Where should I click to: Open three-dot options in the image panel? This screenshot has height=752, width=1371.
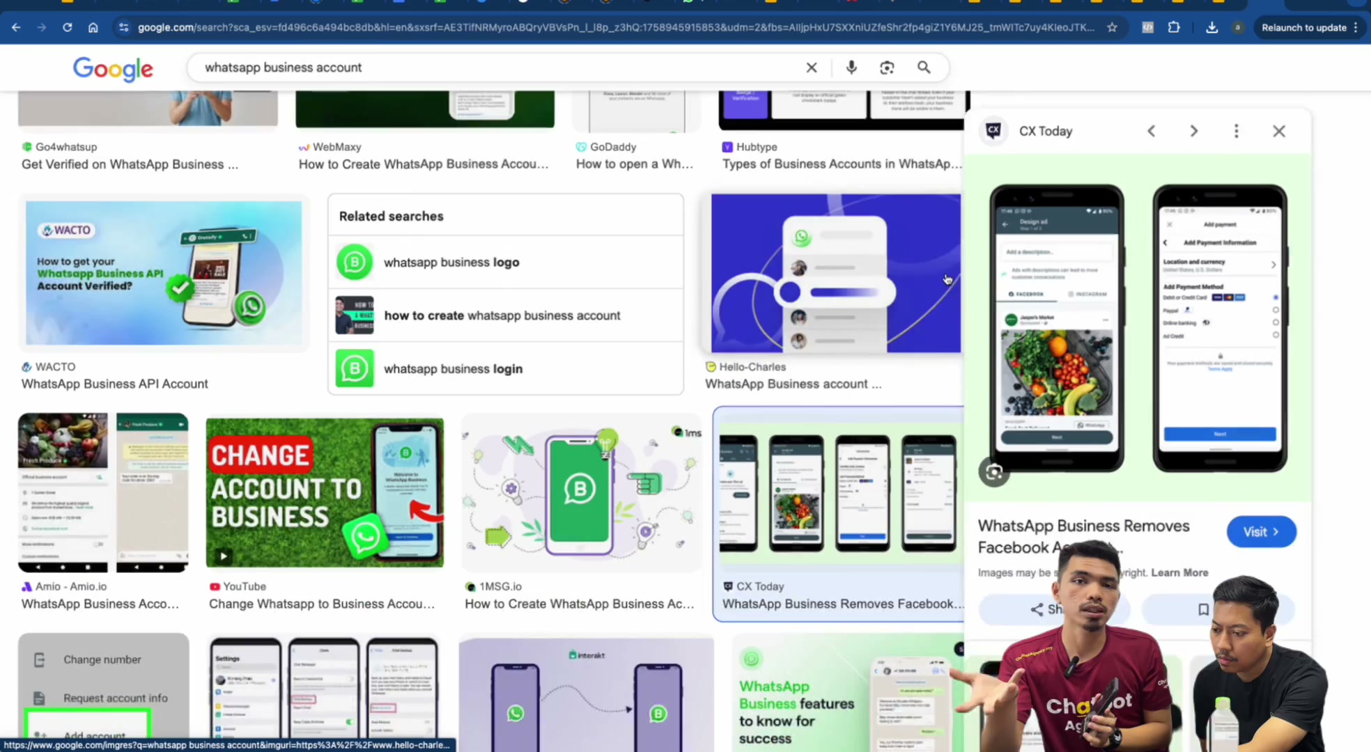pos(1237,131)
